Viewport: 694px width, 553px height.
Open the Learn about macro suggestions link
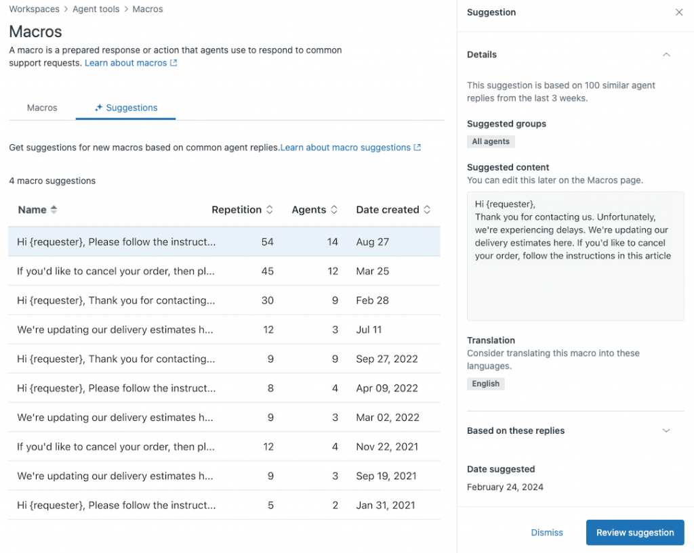click(345, 148)
